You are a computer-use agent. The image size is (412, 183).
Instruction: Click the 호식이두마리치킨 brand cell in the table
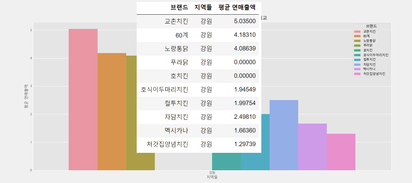click(164, 90)
